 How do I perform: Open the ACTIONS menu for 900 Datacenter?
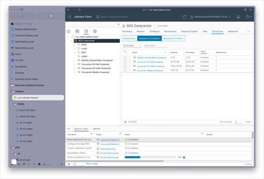(162, 26)
